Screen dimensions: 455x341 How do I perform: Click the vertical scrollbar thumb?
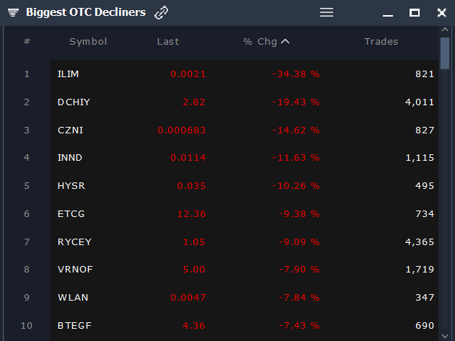[445, 53]
